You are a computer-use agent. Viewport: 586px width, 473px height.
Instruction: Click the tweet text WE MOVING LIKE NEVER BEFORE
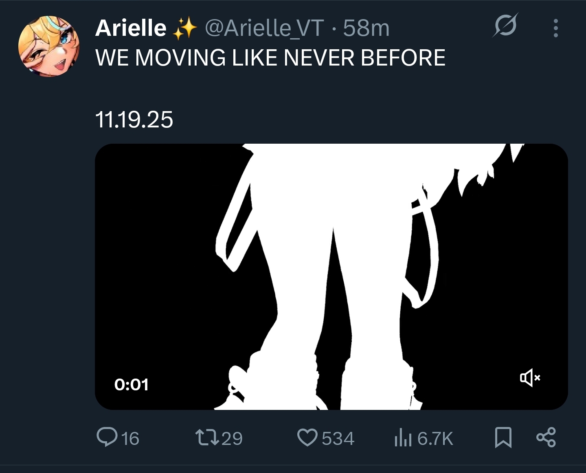tap(270, 57)
